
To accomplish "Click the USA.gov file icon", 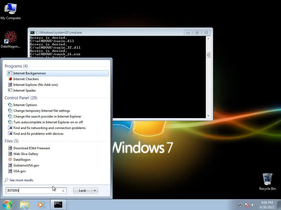I will click(x=10, y=171).
